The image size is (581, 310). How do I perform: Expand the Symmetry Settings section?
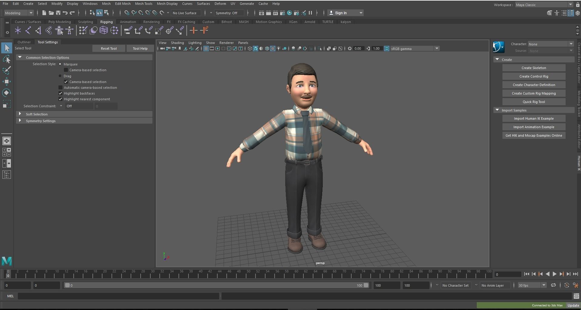coord(84,121)
